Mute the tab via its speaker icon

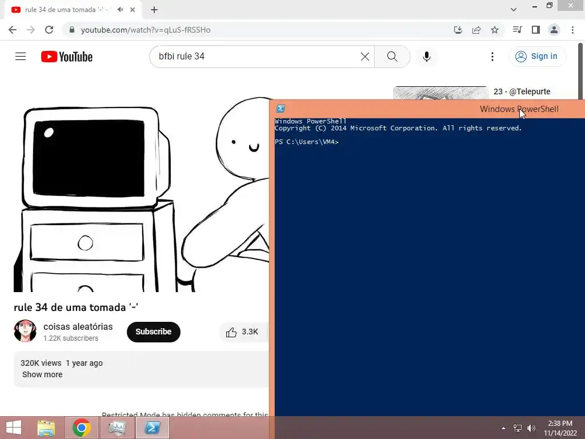120,10
